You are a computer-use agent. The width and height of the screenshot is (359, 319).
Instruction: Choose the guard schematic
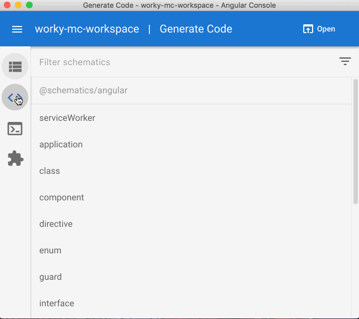pyautogui.click(x=191, y=277)
